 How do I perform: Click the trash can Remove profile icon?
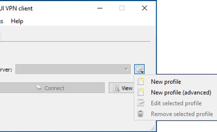click(140, 114)
